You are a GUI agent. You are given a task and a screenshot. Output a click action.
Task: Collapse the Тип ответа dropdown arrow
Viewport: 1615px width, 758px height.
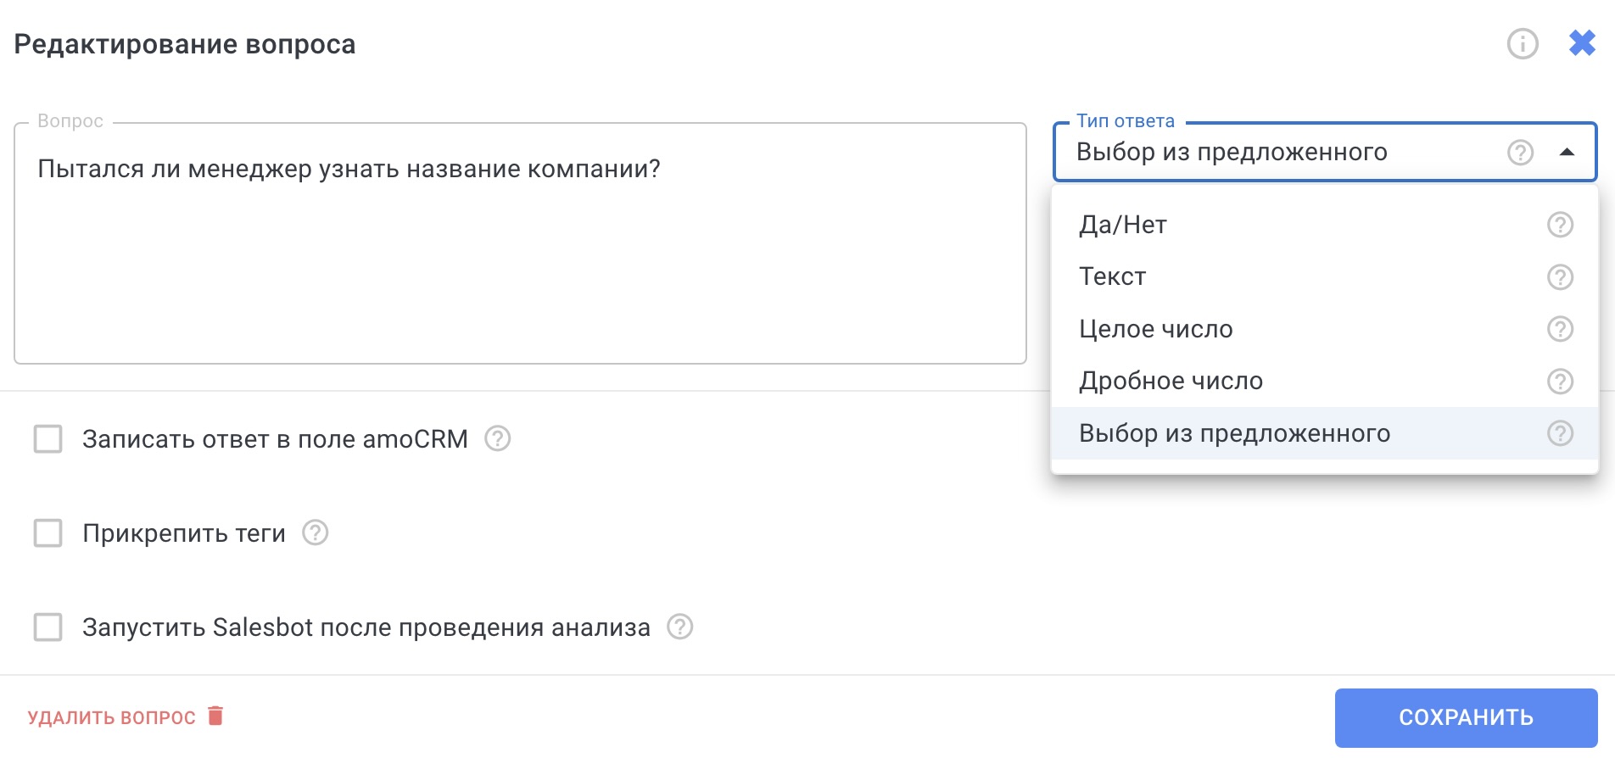coord(1567,153)
